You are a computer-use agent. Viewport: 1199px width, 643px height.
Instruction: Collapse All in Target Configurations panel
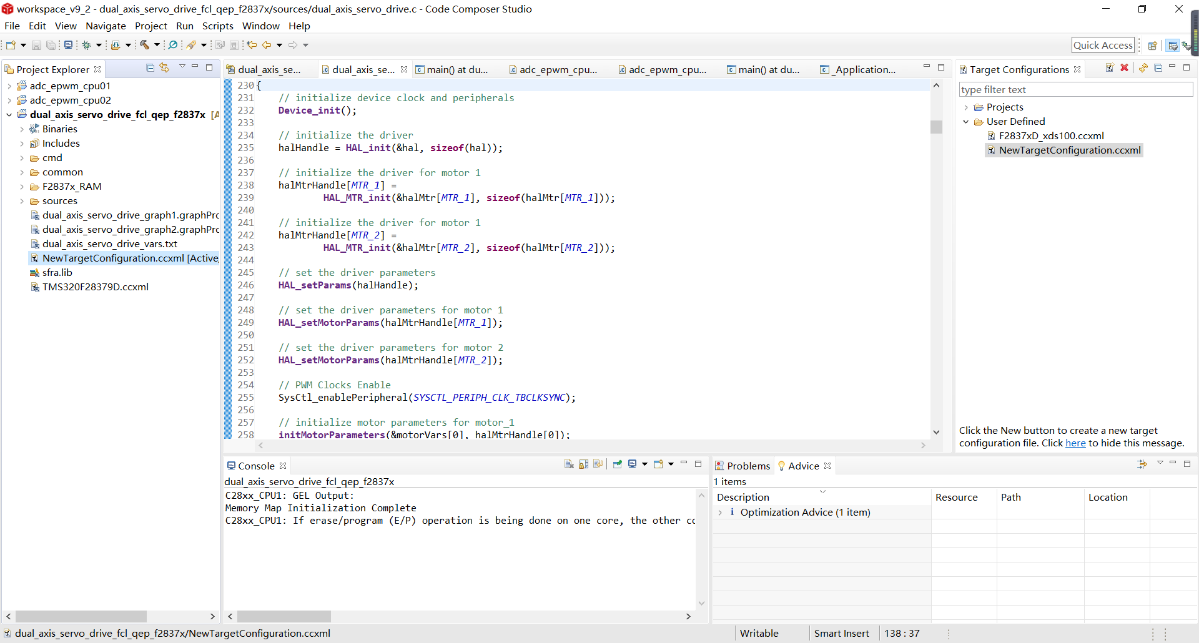tap(1158, 67)
